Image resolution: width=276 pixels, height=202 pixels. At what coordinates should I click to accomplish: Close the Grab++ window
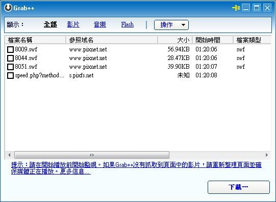tap(267, 8)
